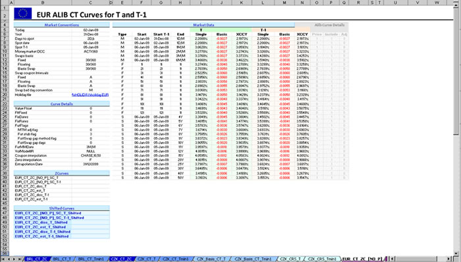Screen dimensions: 461x262
Task: Click the 'End' column heading cell
Action: [x=180, y=34]
